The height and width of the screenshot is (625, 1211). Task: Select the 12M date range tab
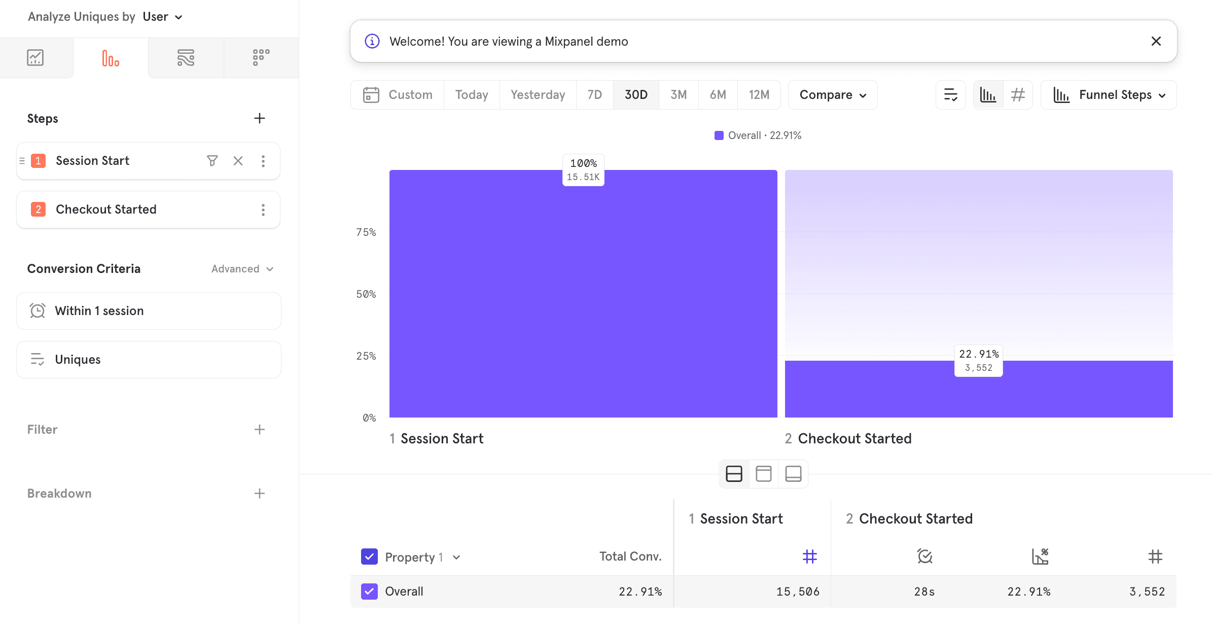click(x=759, y=95)
